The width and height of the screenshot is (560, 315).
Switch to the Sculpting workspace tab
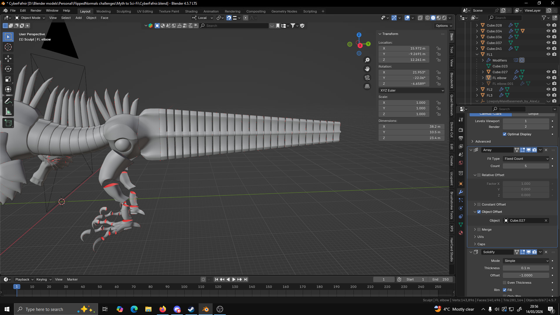tap(124, 11)
